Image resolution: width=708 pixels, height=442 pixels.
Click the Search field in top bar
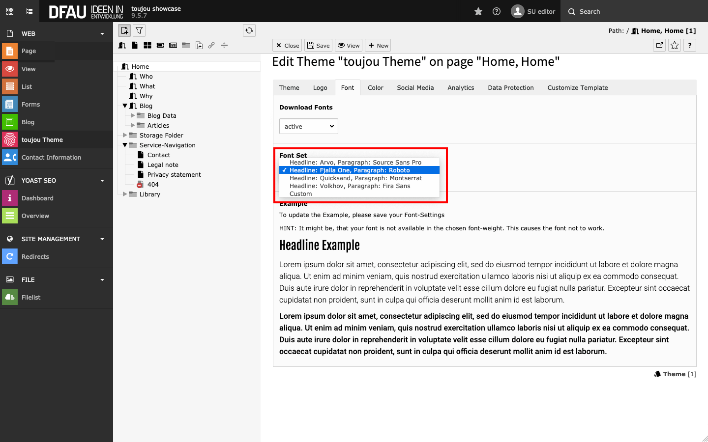634,11
